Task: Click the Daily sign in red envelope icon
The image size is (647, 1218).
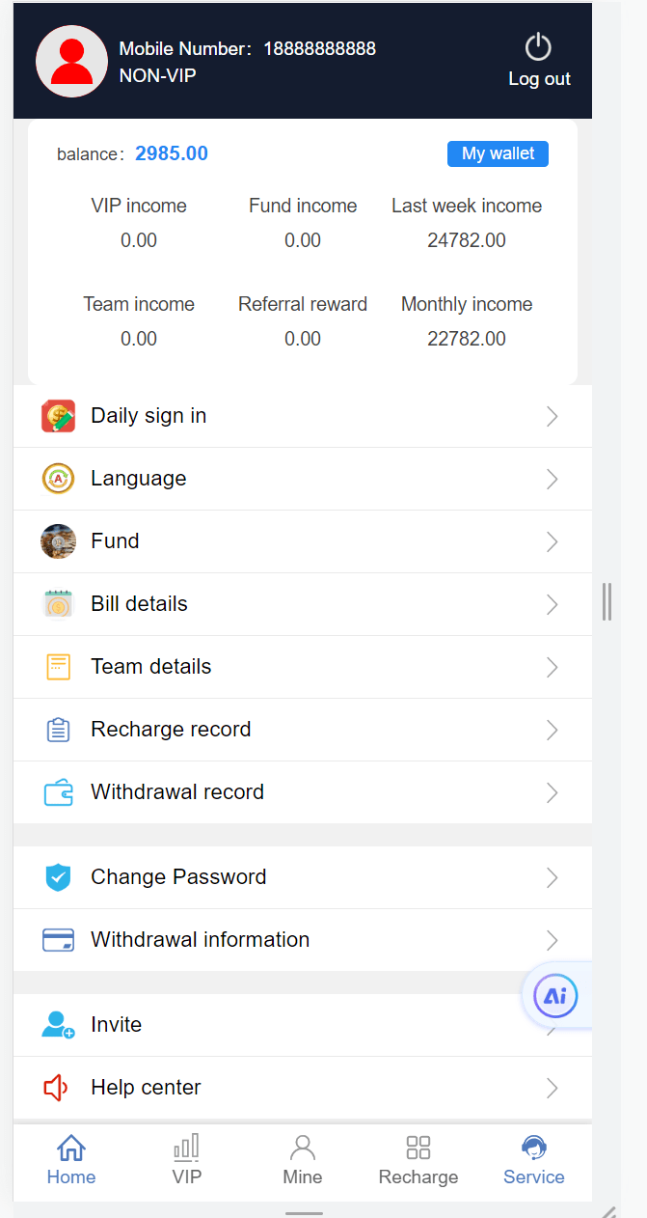Action: pyautogui.click(x=58, y=416)
